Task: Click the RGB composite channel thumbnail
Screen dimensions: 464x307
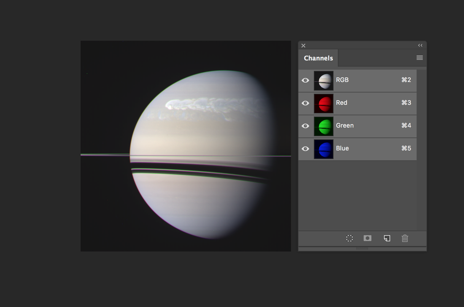Action: (x=324, y=80)
